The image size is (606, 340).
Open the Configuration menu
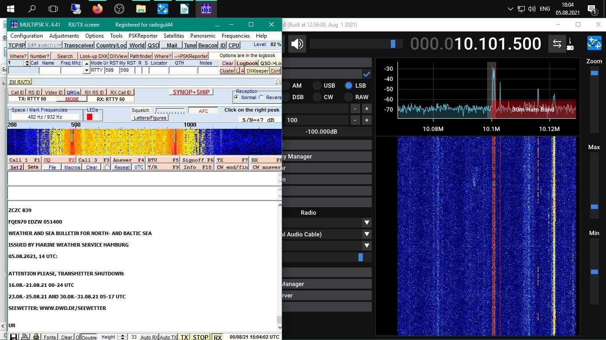coord(27,36)
